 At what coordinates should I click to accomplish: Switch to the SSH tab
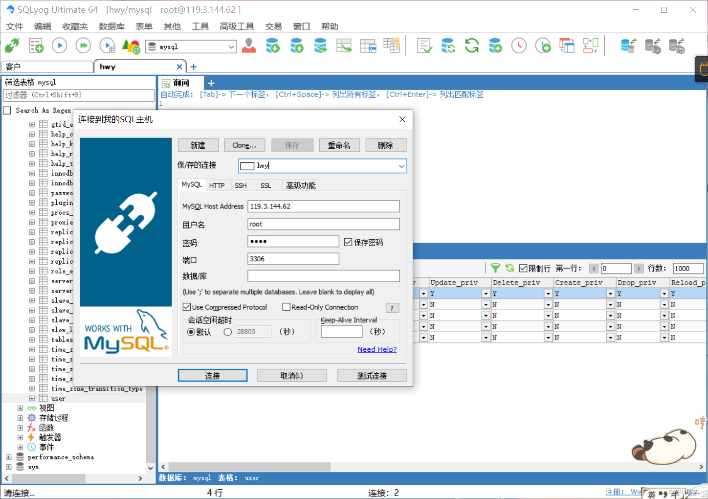point(241,185)
